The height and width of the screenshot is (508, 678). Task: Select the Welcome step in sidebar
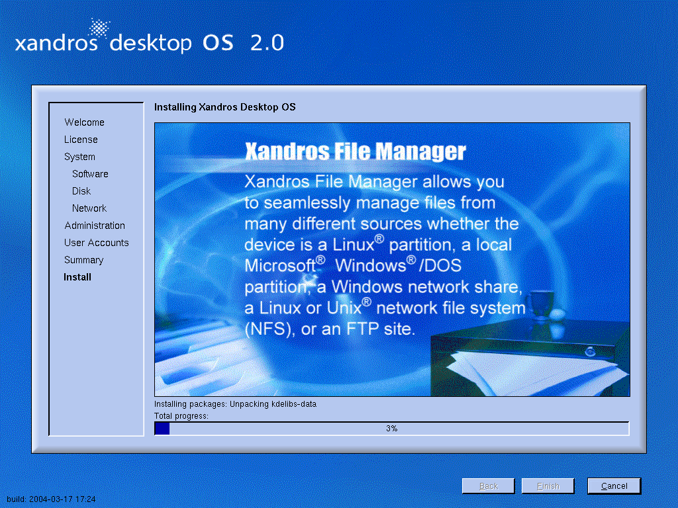84,122
